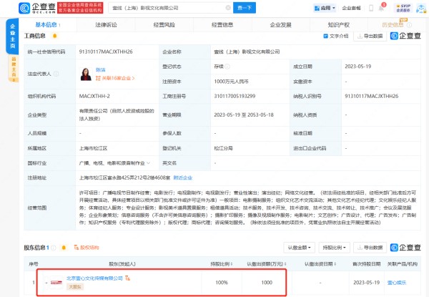The height and width of the screenshot is (297, 429).
Task: Click the 查一下 search button
Action: coord(245,8)
